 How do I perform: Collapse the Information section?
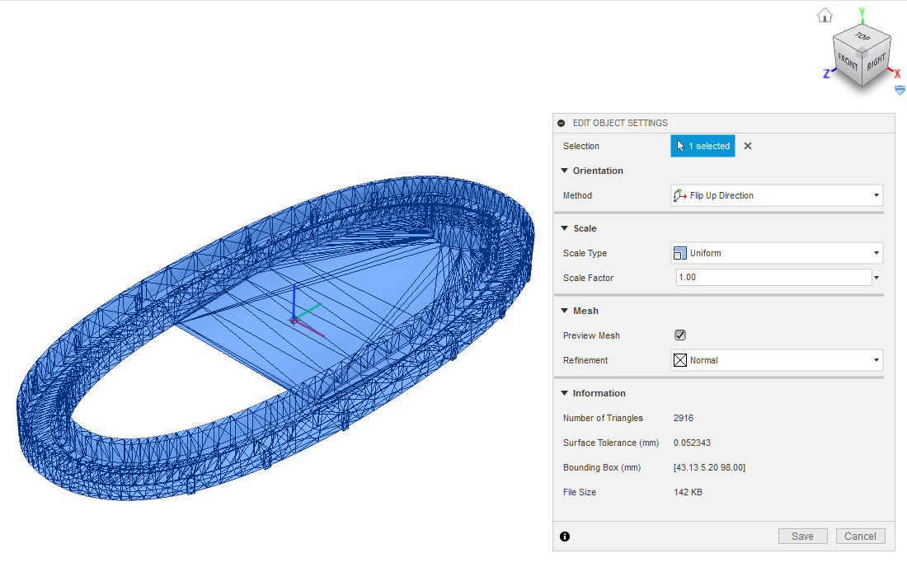click(565, 393)
